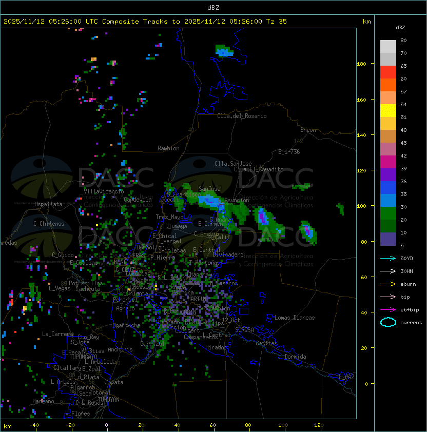
Task: Select the red swatch in dBZ scale
Action: pyautogui.click(x=388, y=72)
